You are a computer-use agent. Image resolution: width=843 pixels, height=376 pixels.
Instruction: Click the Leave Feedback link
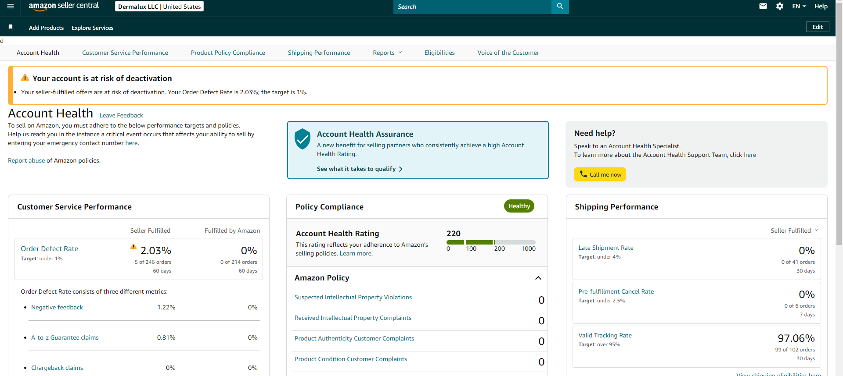[x=121, y=115]
